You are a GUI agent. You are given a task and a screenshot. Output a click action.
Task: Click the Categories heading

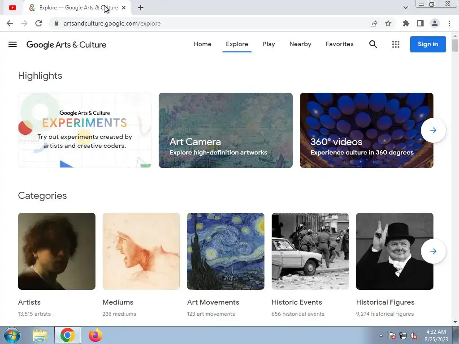click(43, 196)
